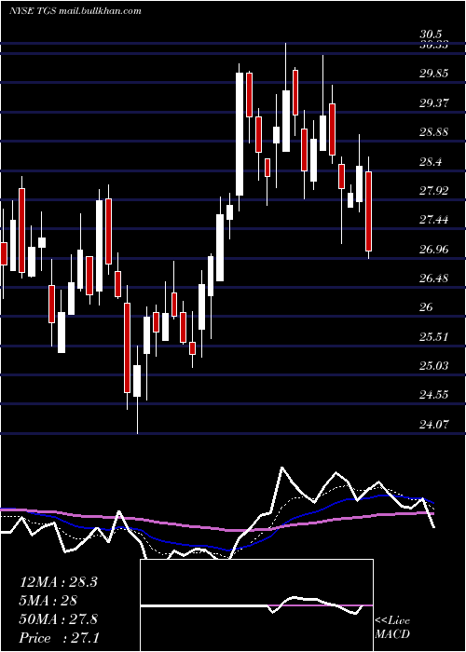The image size is (466, 652).
Task: Click the 29.85 price axis label
Action: coord(434,74)
